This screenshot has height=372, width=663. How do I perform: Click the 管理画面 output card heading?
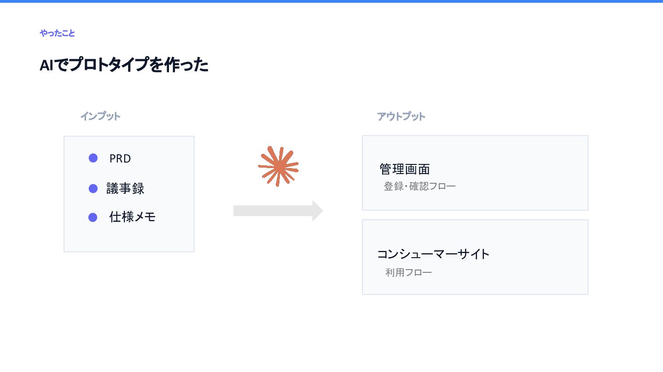coord(405,169)
